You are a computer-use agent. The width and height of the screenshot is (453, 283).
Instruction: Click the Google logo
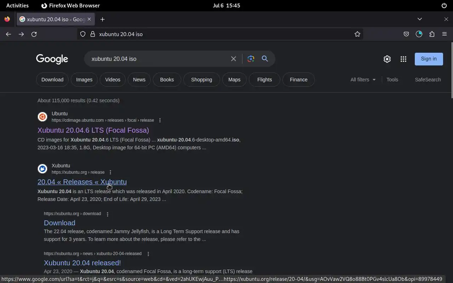click(x=52, y=59)
